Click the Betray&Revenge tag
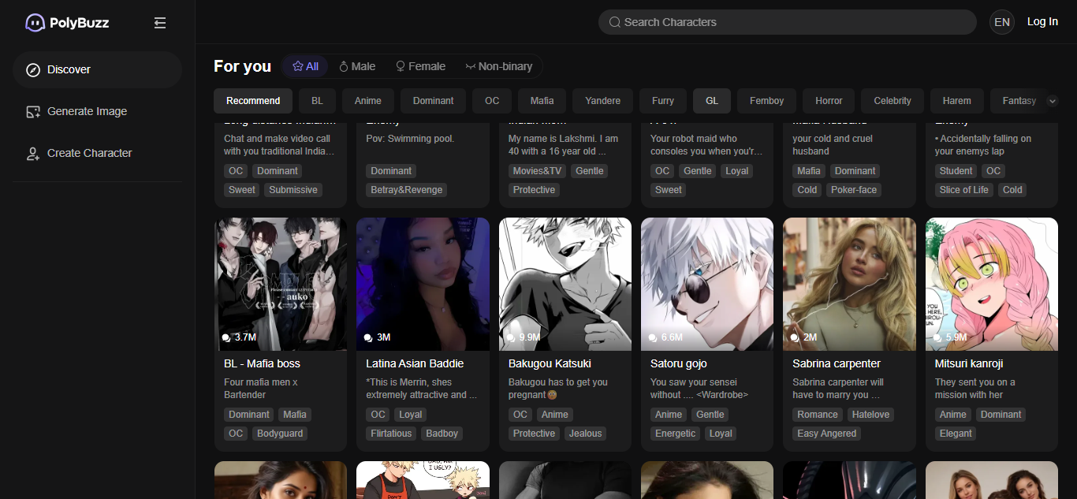The width and height of the screenshot is (1077, 499). [x=407, y=190]
